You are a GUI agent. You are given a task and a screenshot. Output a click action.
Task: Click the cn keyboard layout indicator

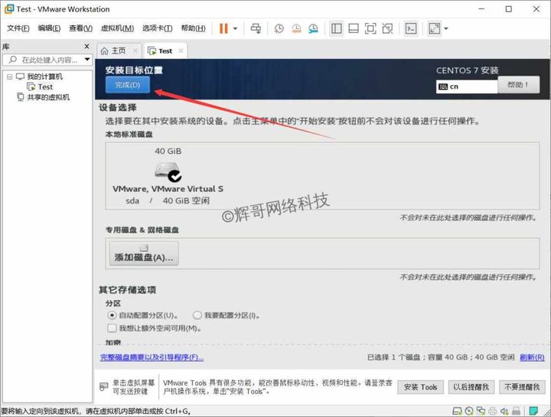[467, 86]
